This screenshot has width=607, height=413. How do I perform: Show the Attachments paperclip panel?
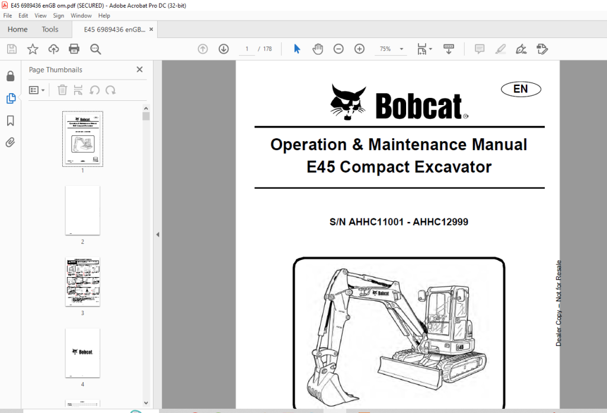click(11, 142)
